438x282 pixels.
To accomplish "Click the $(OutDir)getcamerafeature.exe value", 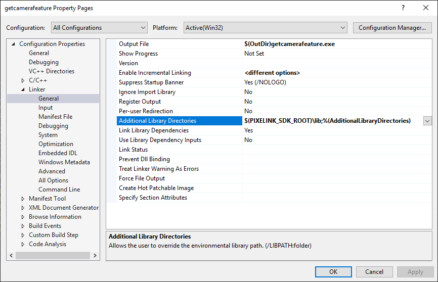I will (x=289, y=44).
